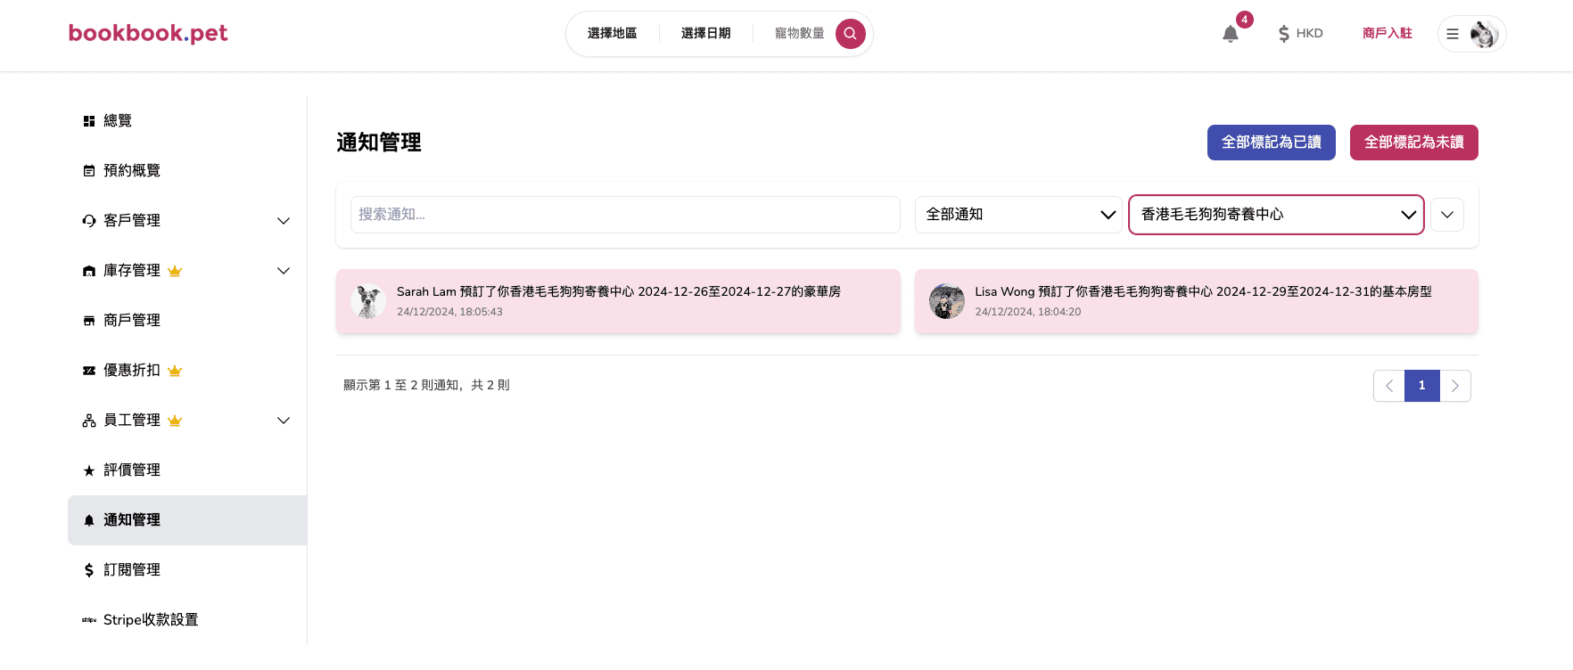This screenshot has width=1573, height=670.
Task: Open 訂閱管理 in the sidebar
Action: click(187, 570)
